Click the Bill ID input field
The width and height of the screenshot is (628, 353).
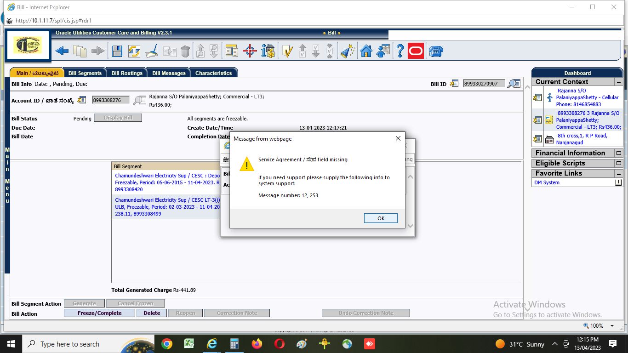pyautogui.click(x=484, y=84)
